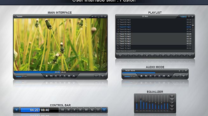Open playlist from Audio Mode list button
Screen dimensions: 208x116
(184, 76)
